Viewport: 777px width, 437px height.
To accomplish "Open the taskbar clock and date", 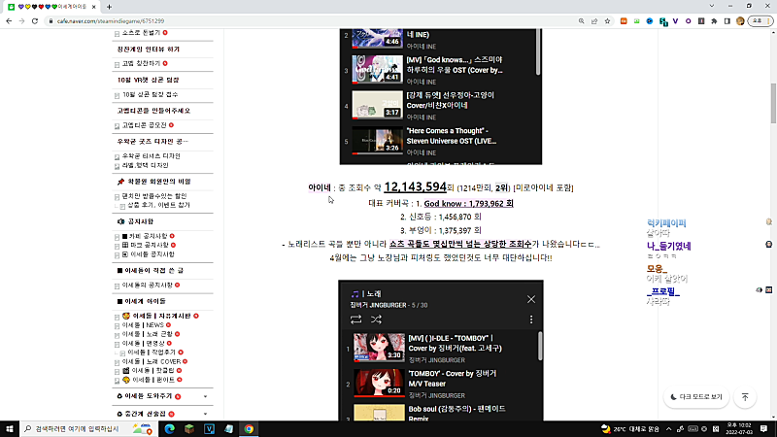I will [x=738, y=429].
